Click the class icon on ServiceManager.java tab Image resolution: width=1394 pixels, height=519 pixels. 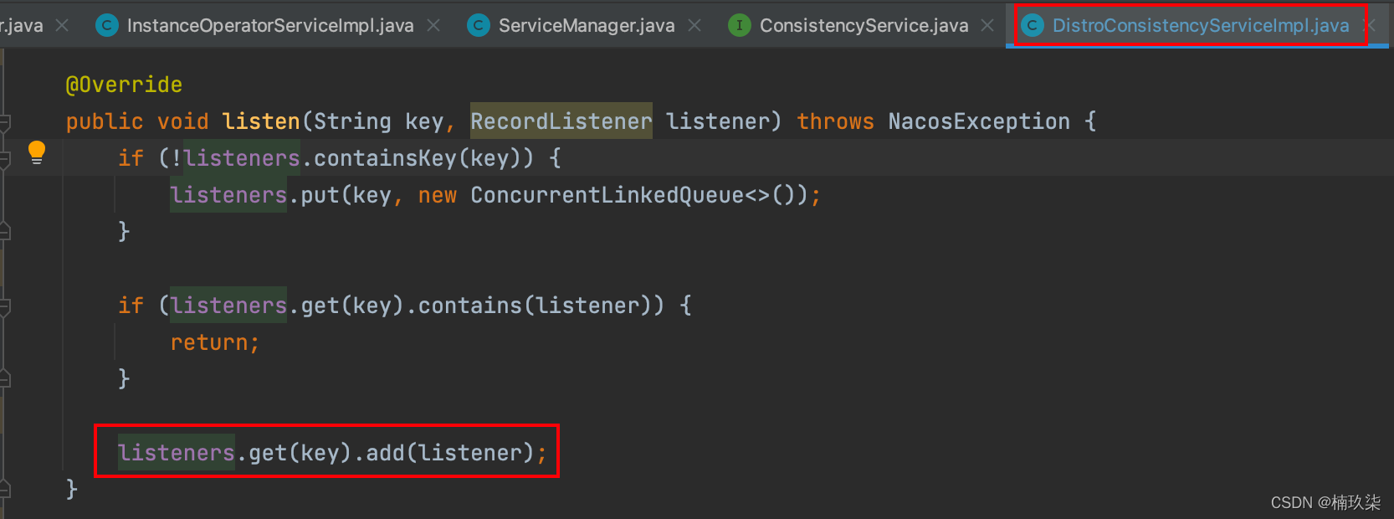[478, 26]
